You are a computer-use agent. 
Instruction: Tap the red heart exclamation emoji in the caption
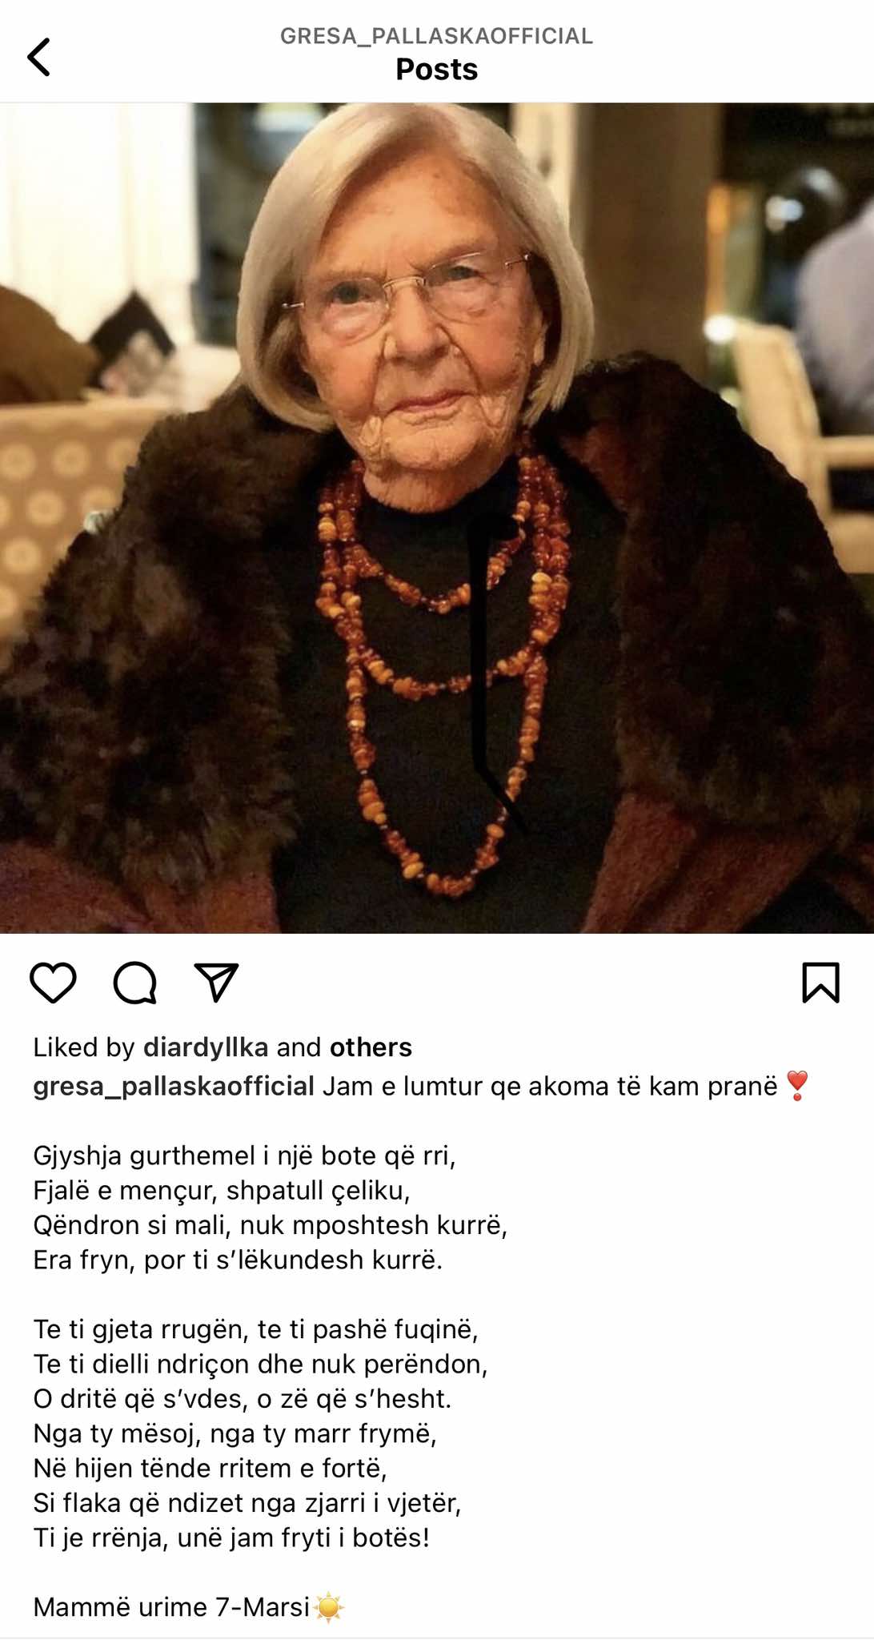pyautogui.click(x=797, y=1086)
